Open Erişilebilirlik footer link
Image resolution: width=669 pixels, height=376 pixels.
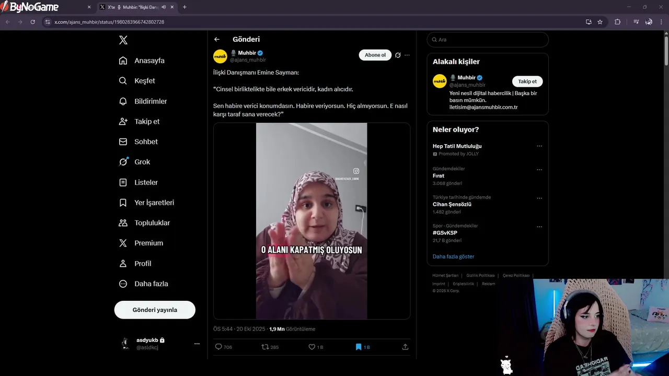(463, 284)
